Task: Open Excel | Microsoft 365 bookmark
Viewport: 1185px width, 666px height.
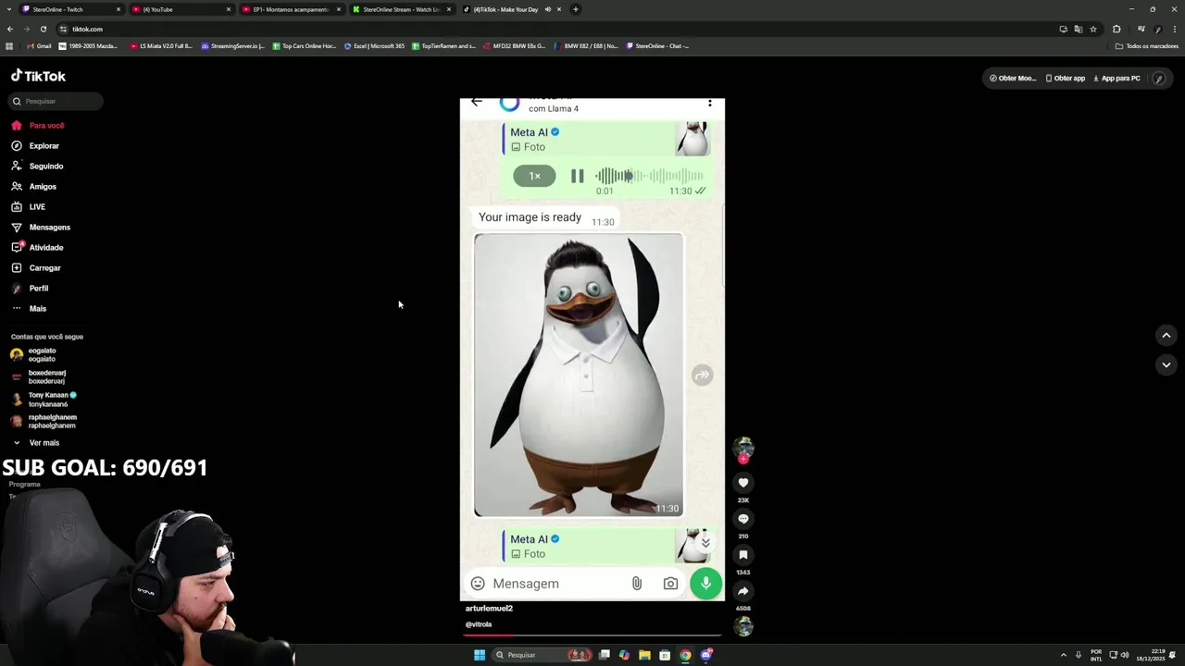Action: pyautogui.click(x=374, y=46)
